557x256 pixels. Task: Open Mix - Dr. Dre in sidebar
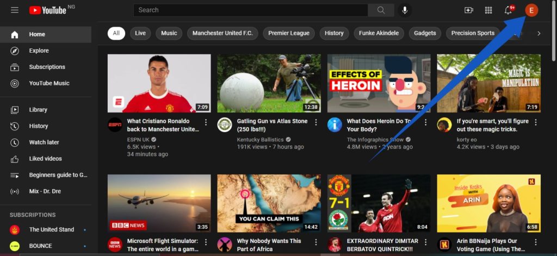(46, 191)
